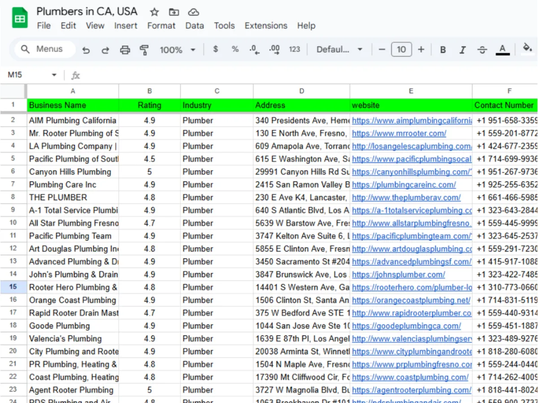Click the formula bar fx area
538x403 pixels.
click(x=76, y=75)
